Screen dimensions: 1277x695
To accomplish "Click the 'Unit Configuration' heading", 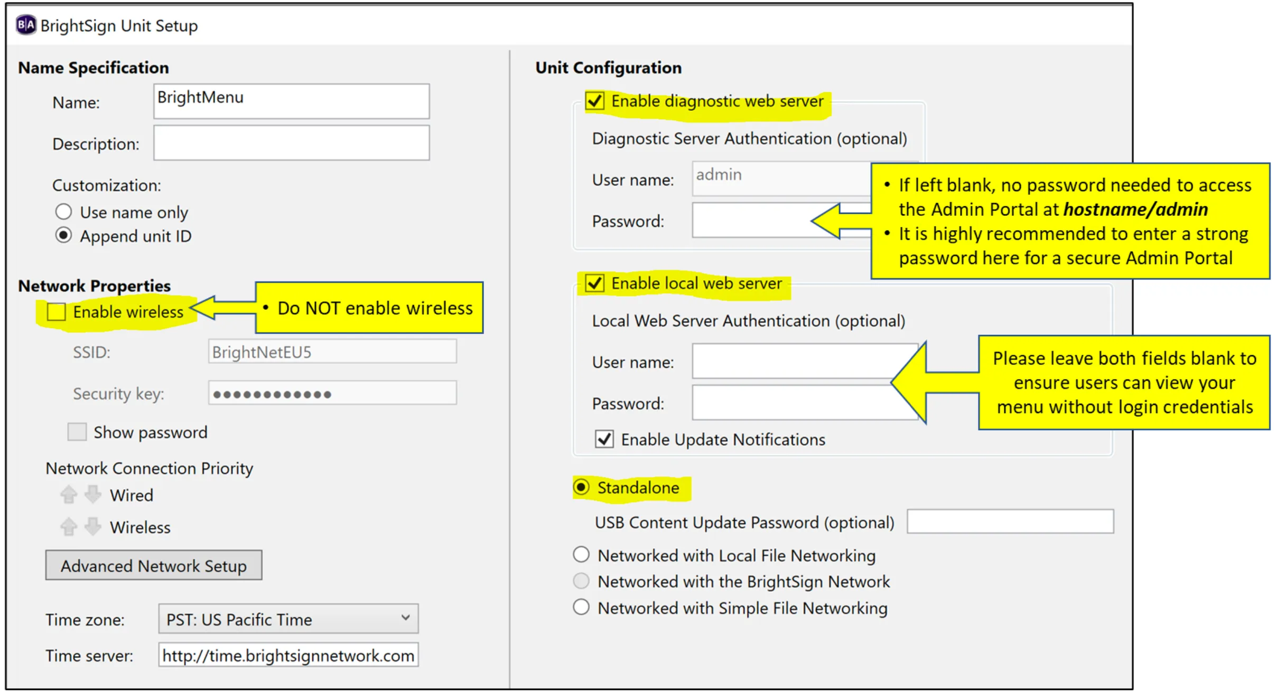I will coord(609,68).
